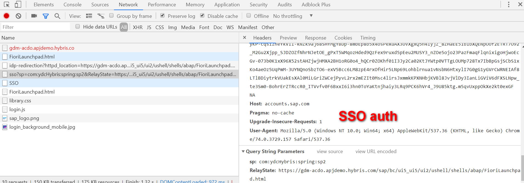Toggle capture screenshots camera icon

pos(34,16)
